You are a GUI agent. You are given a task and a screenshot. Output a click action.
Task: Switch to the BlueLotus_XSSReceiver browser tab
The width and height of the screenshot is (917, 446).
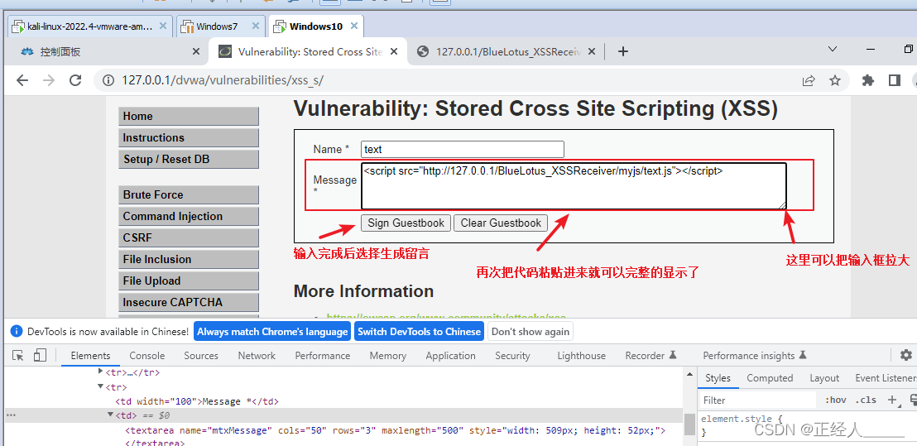[x=507, y=52]
